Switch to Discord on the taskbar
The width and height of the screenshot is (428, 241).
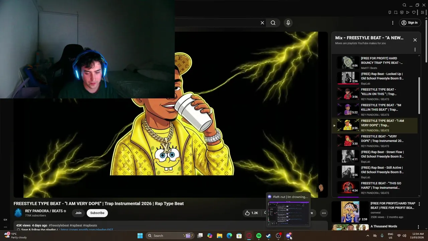[288, 236]
